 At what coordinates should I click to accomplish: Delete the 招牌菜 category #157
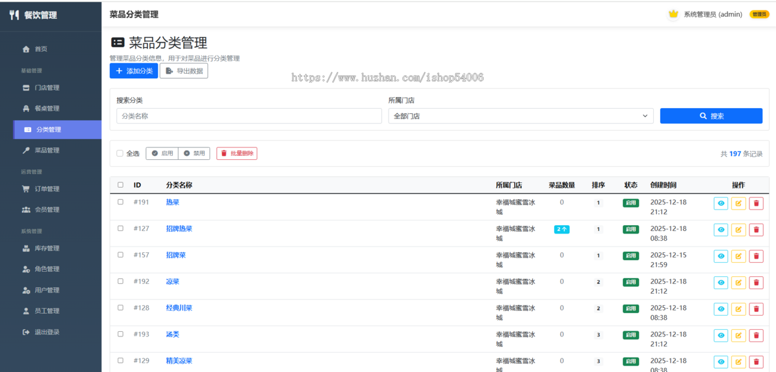756,256
